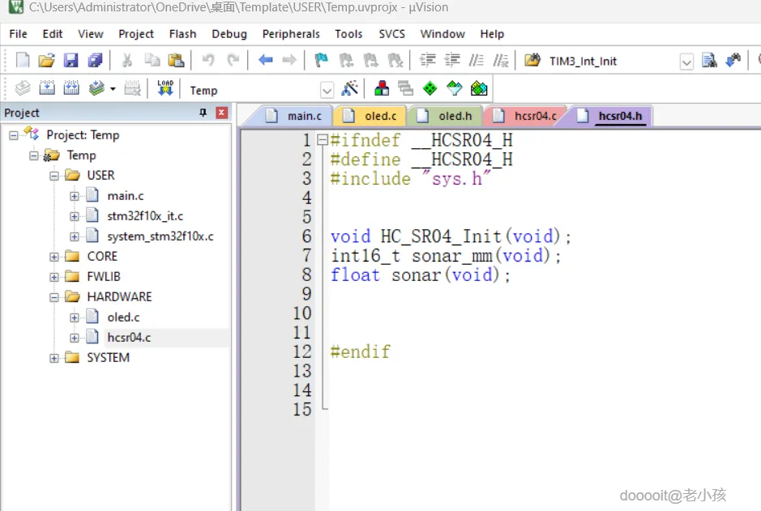This screenshot has height=511, width=761.
Task: Click the New file icon
Action: point(23,61)
